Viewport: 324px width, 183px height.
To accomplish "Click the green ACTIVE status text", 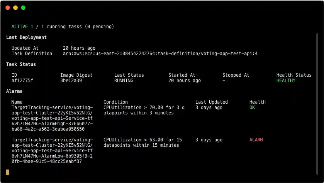I will [20, 27].
